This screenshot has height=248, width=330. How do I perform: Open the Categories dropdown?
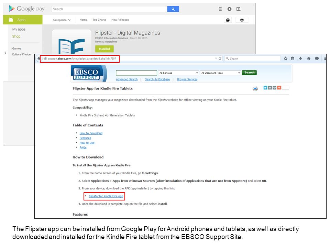(62, 20)
